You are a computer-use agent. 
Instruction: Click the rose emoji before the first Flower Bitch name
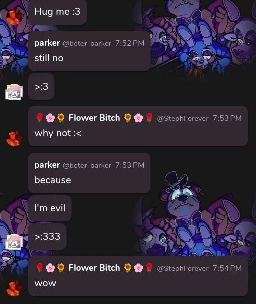tap(39, 118)
